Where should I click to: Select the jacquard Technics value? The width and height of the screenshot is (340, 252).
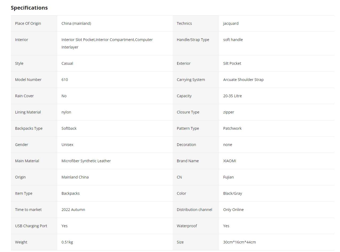(231, 23)
